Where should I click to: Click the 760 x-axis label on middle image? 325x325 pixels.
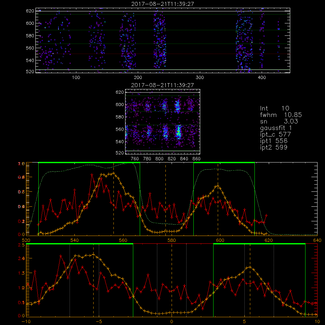click(x=135, y=159)
